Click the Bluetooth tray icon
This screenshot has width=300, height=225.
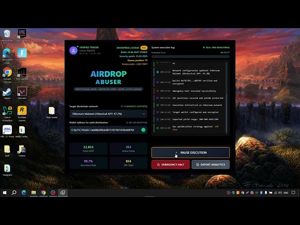(x=261, y=193)
